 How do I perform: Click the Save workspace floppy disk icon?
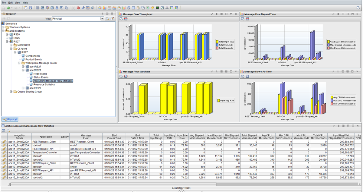pyautogui.click(x=31, y=8)
